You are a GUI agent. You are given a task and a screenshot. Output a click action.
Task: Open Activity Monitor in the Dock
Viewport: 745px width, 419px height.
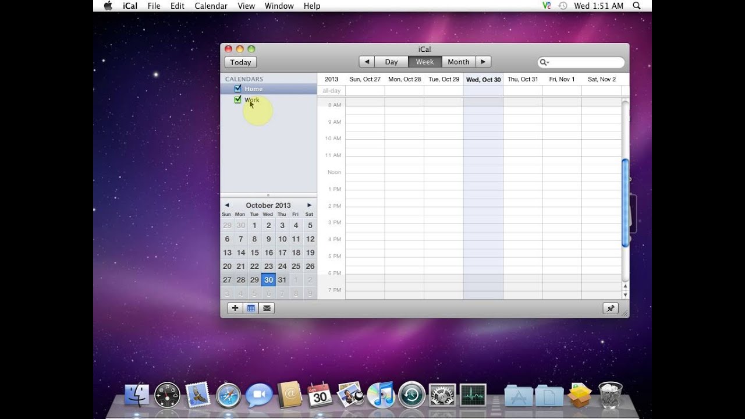pos(473,395)
